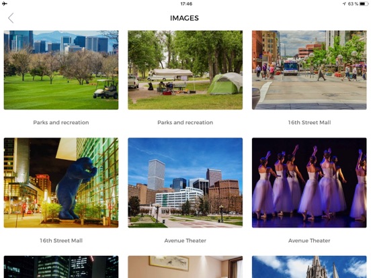This screenshot has width=371, height=278.
Task: Tap 'Avenue Theater' caption under skyscrapers photo
Action: click(x=185, y=240)
